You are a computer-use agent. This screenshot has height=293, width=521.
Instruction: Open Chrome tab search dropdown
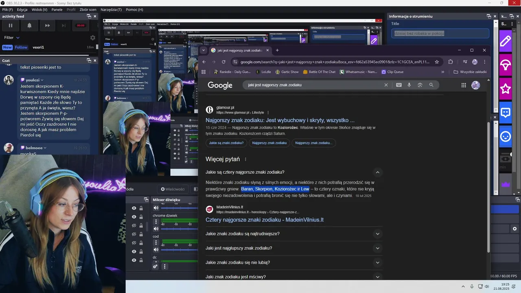[204, 50]
